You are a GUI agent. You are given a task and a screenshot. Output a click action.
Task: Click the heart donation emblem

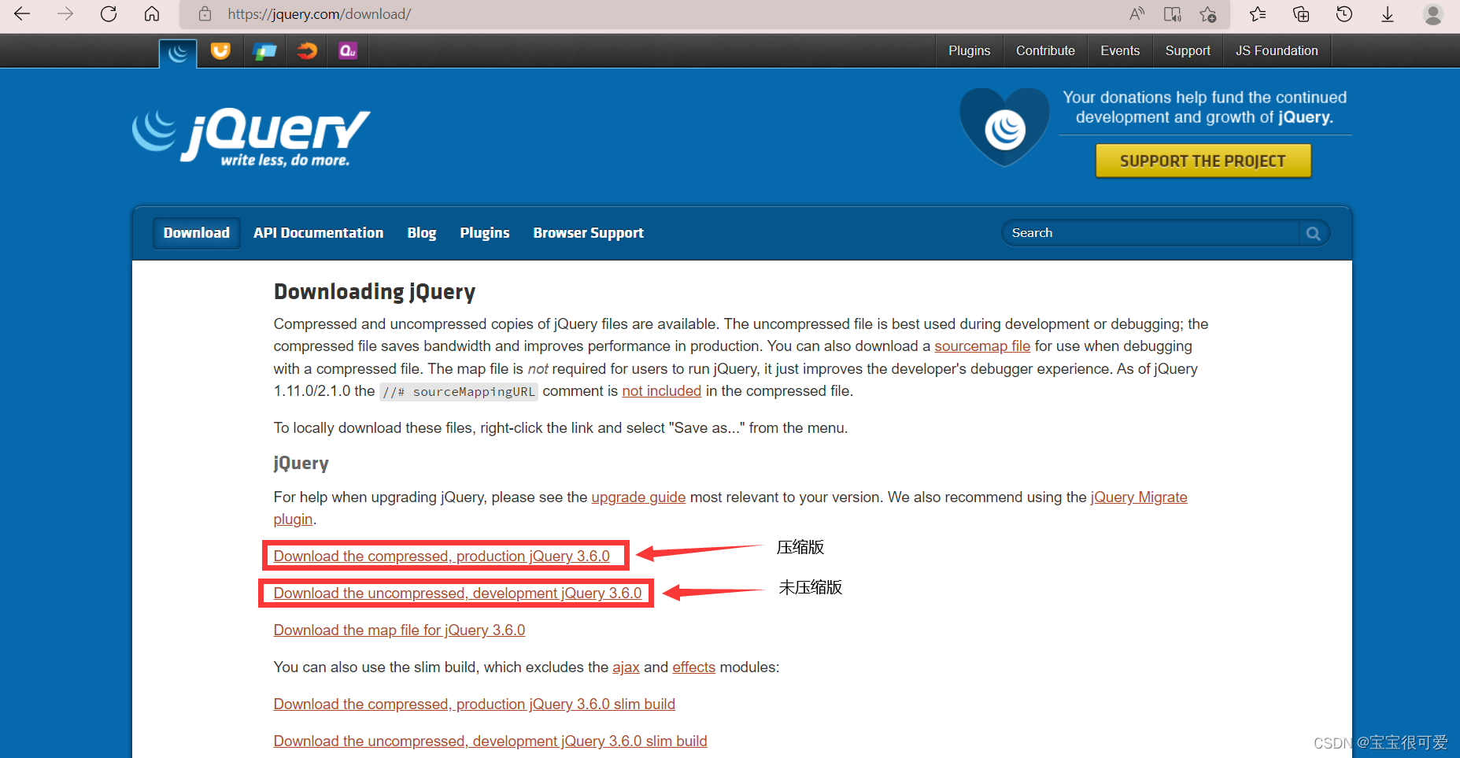1004,127
